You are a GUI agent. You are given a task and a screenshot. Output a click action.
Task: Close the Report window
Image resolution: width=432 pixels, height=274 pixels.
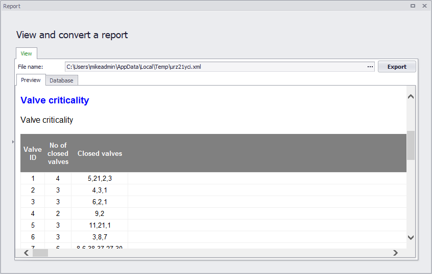[x=424, y=6]
